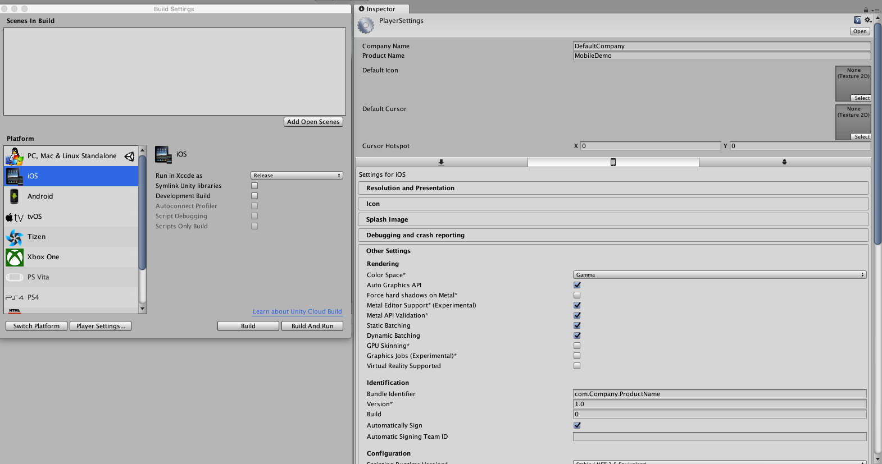The width and height of the screenshot is (882, 464).
Task: Click the Company Name input field
Action: click(722, 46)
